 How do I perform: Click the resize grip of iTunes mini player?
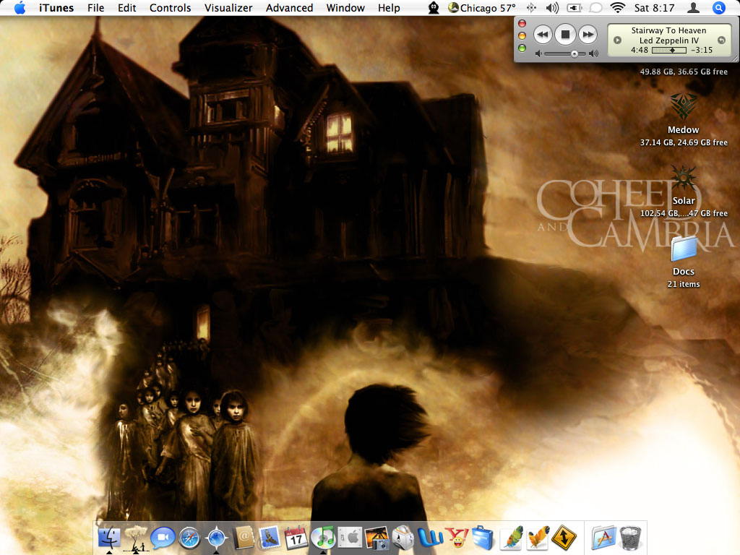tap(734, 59)
